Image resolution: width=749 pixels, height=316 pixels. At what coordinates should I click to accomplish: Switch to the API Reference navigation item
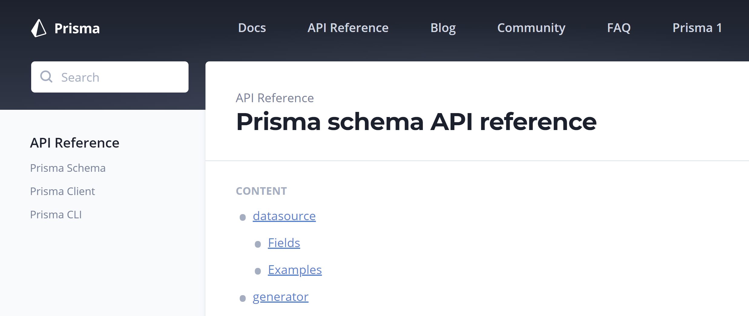348,28
